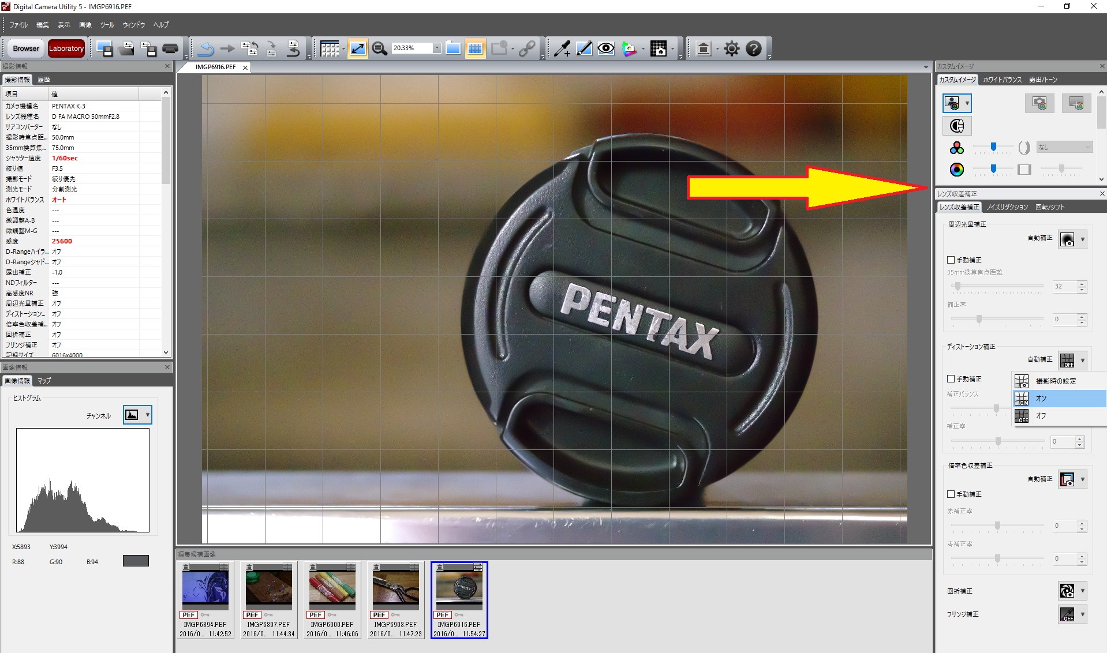Viewport: 1107px width, 653px height.
Task: Open the histogram チャンネル dropdown
Action: (137, 415)
